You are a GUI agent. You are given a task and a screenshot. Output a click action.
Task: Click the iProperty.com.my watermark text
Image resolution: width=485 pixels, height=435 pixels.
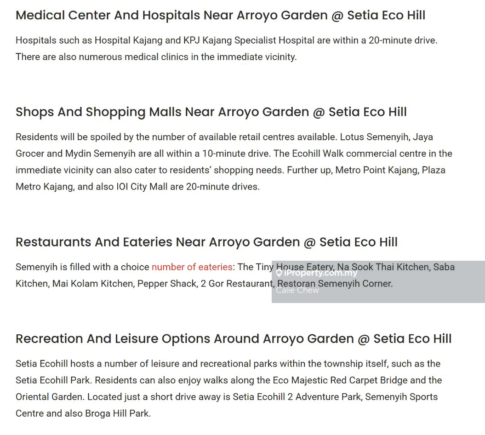[320, 273]
